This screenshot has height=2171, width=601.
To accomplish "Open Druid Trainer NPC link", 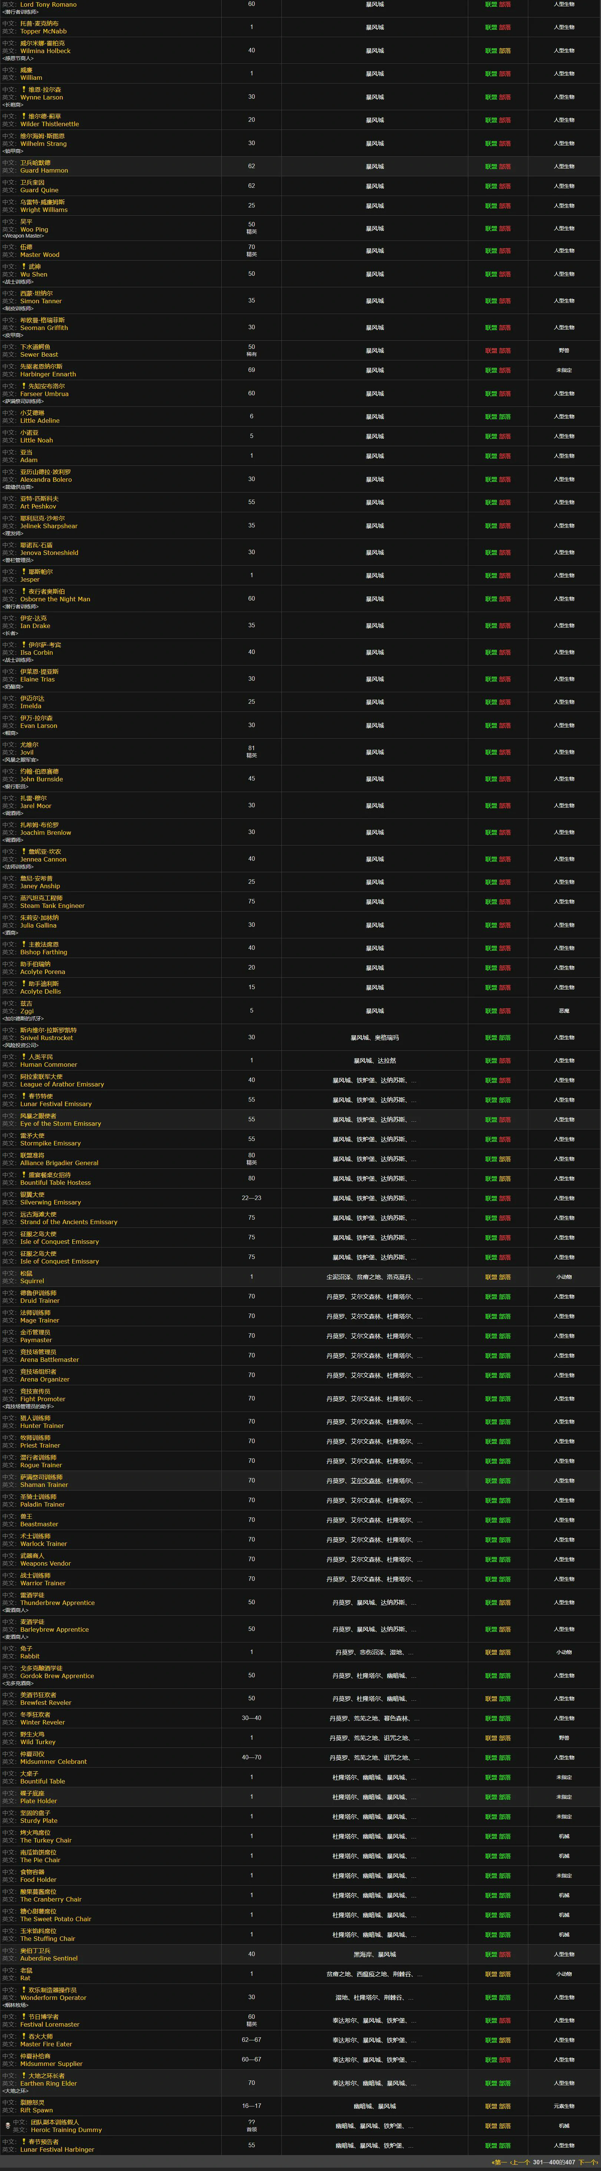I will click(x=40, y=1300).
